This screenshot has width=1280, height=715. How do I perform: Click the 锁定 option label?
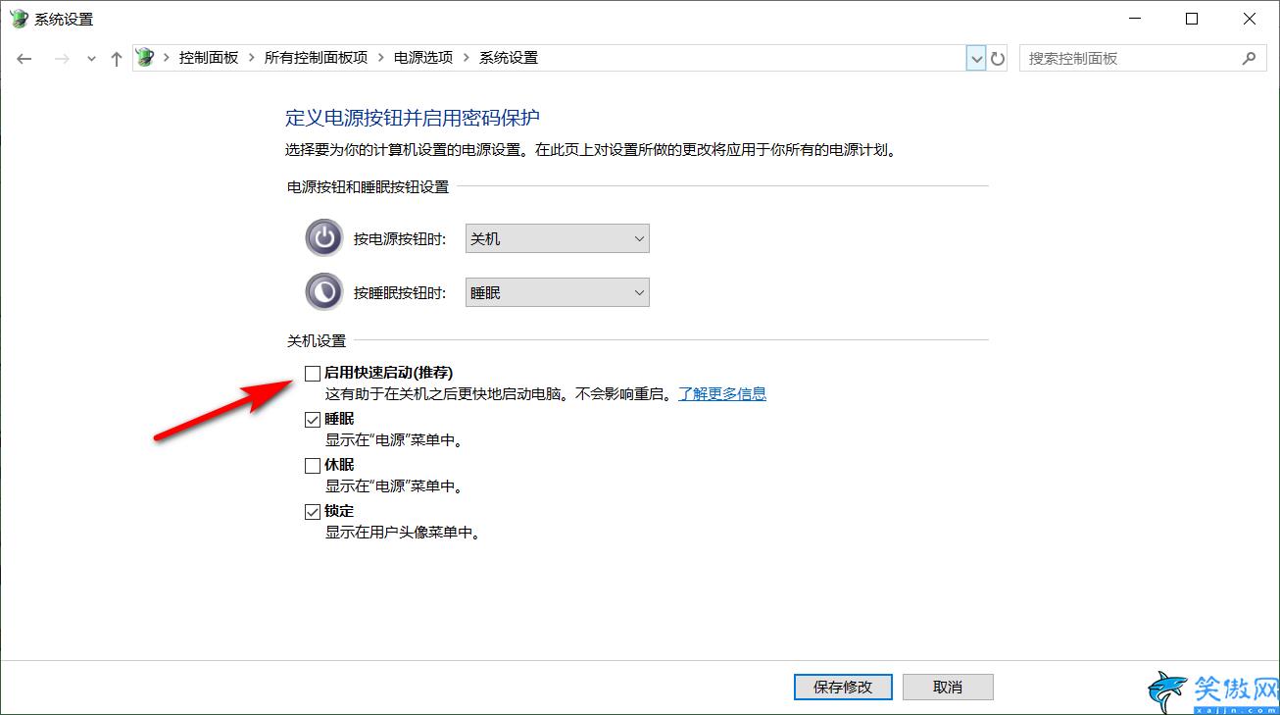[339, 511]
